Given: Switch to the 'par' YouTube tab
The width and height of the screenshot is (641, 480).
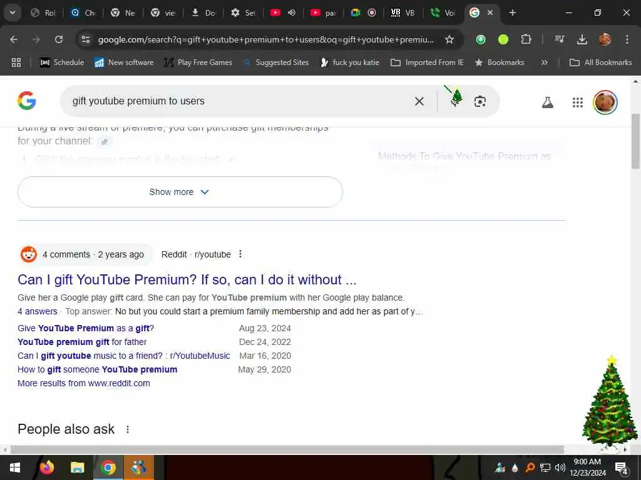Looking at the screenshot, I should (324, 12).
